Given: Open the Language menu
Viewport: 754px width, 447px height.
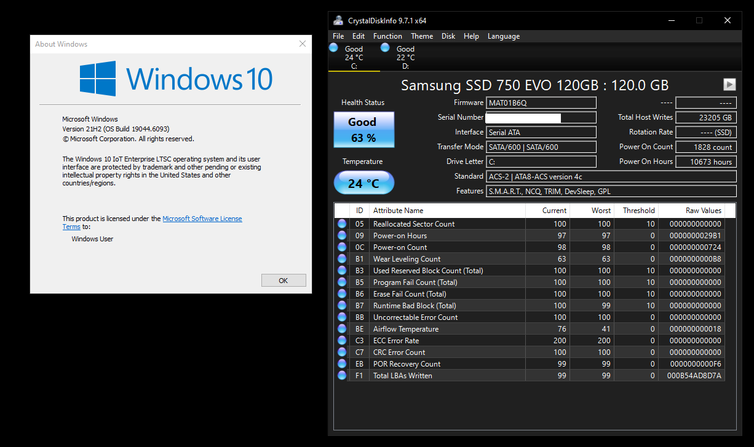Looking at the screenshot, I should pyautogui.click(x=503, y=36).
